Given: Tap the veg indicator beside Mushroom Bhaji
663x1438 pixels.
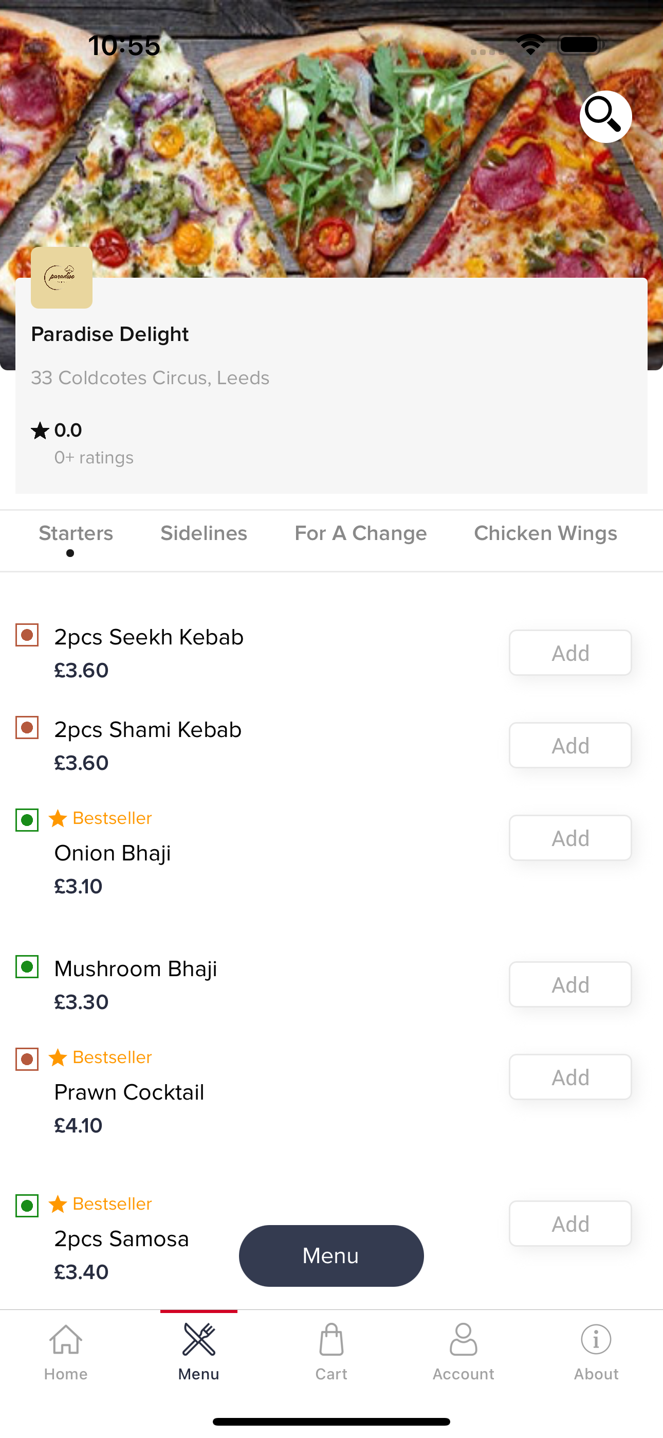Looking at the screenshot, I should 27,967.
